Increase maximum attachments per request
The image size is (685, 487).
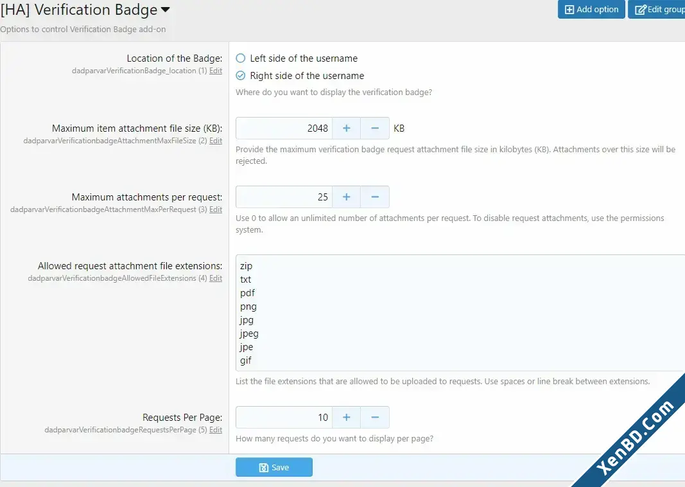tap(347, 197)
